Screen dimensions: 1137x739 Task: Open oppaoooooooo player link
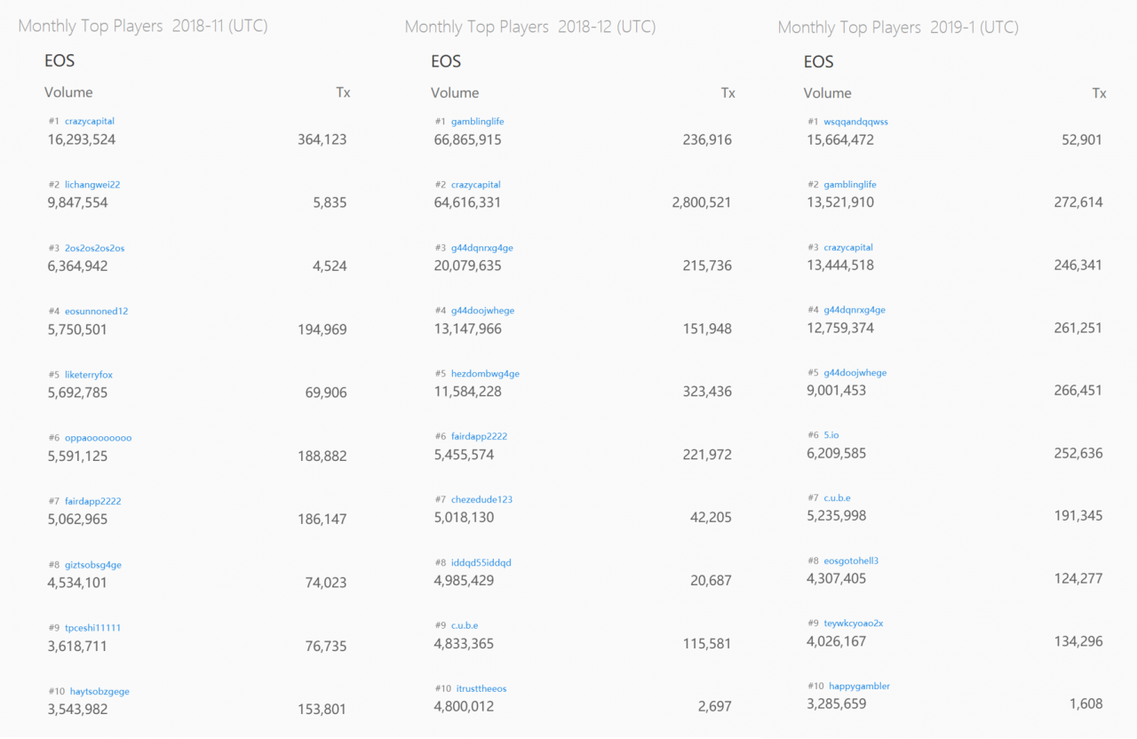click(99, 438)
